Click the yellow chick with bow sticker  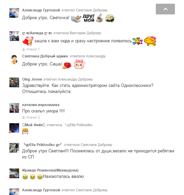point(150,41)
